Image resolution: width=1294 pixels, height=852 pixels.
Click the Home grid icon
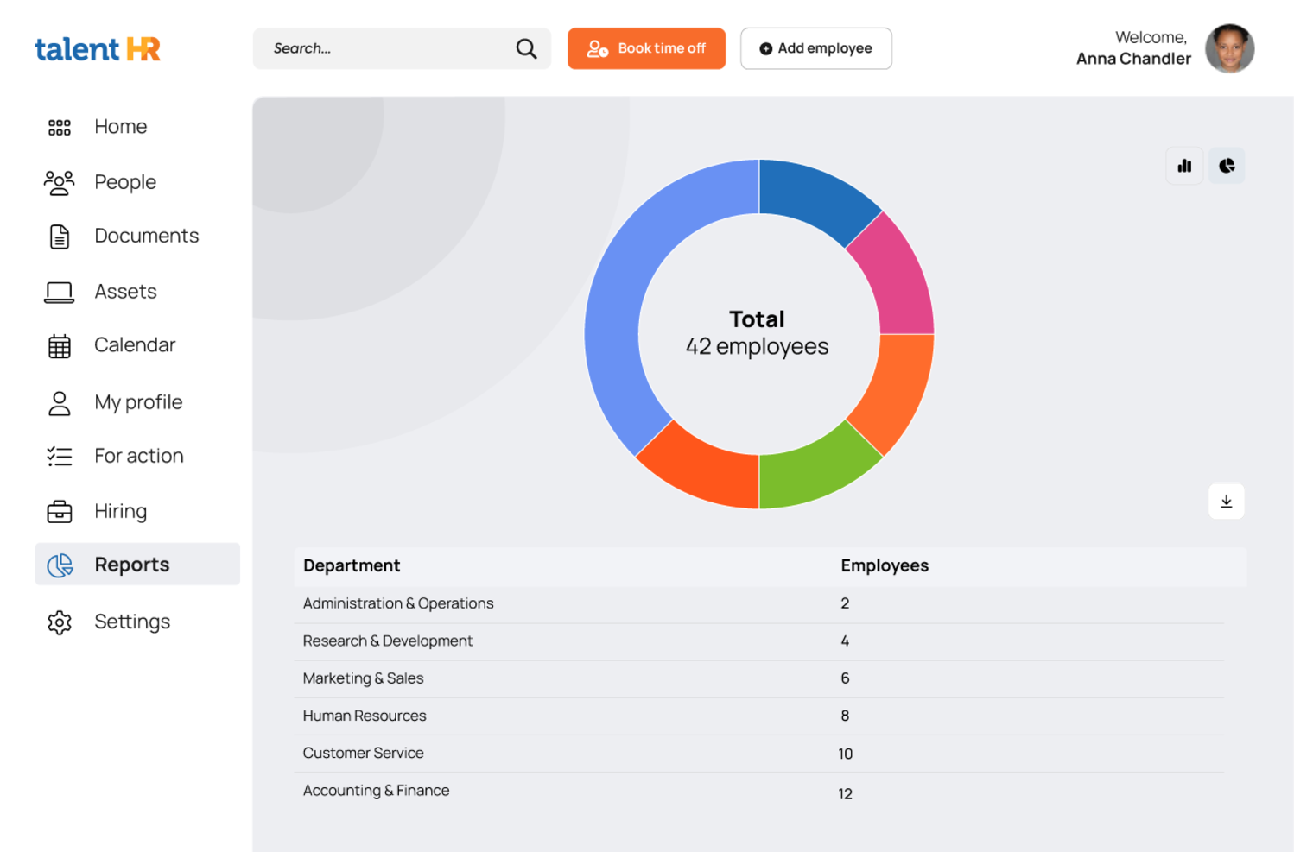pyautogui.click(x=60, y=128)
